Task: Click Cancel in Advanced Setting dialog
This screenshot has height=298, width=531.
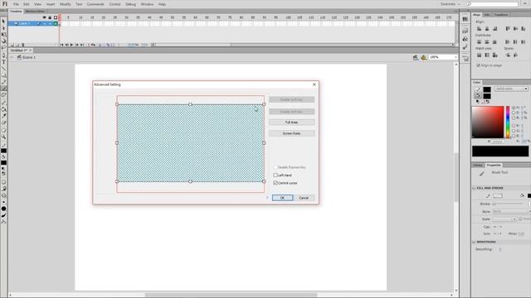Action: click(x=304, y=198)
